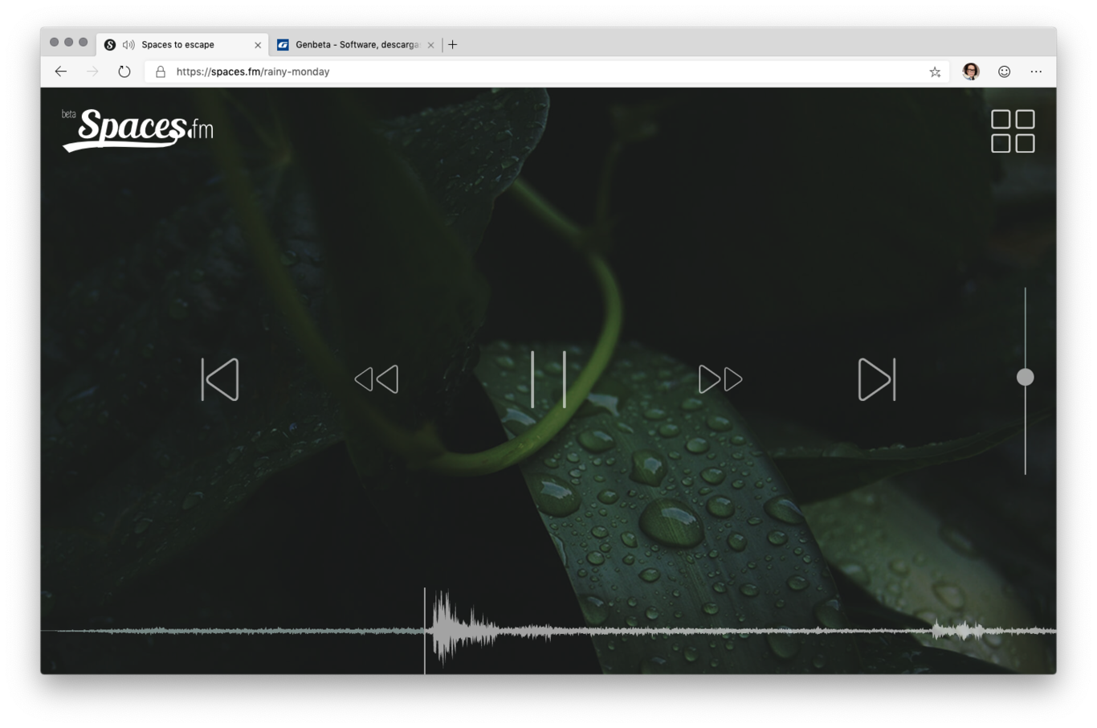Go back to the previous page

pyautogui.click(x=61, y=72)
